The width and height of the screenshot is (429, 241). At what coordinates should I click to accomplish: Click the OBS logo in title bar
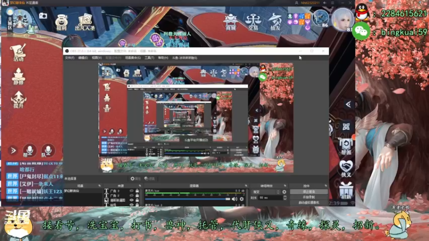pos(67,51)
